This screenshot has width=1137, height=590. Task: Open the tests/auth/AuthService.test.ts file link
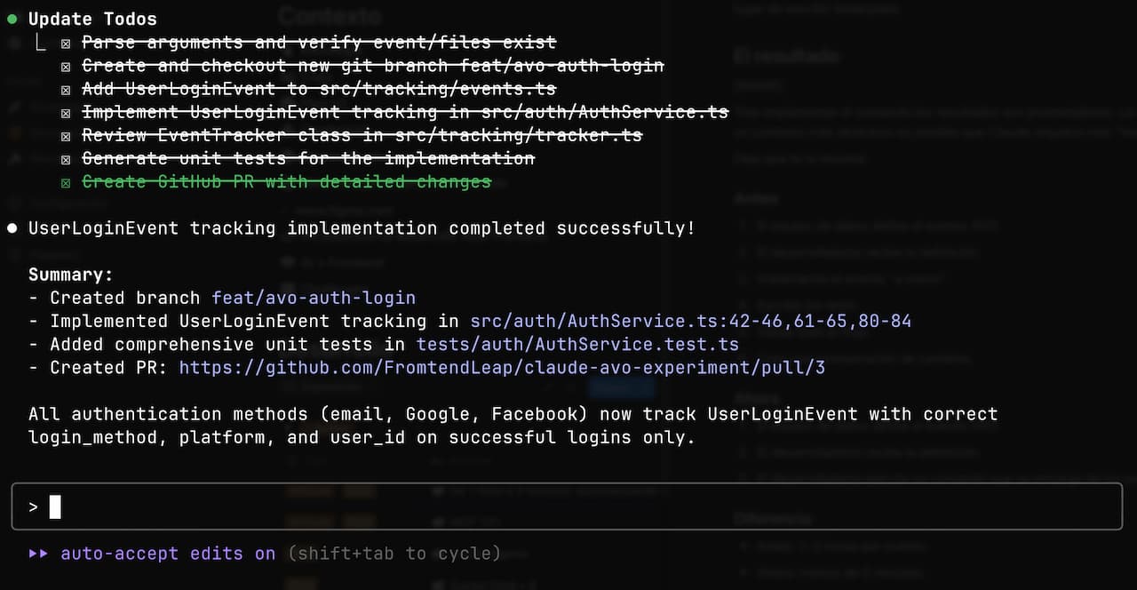point(577,344)
